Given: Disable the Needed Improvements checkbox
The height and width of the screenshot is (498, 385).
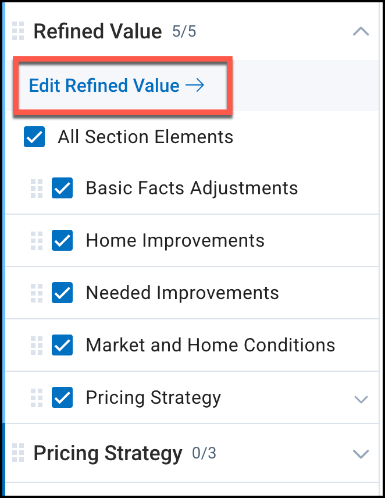Looking at the screenshot, I should click(62, 293).
